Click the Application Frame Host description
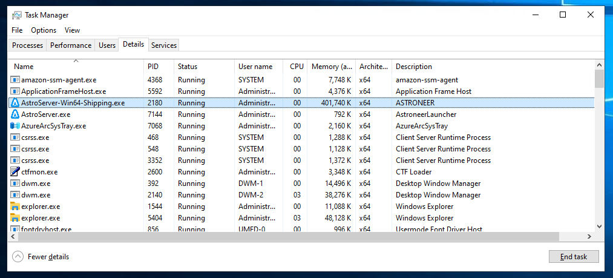 433,91
